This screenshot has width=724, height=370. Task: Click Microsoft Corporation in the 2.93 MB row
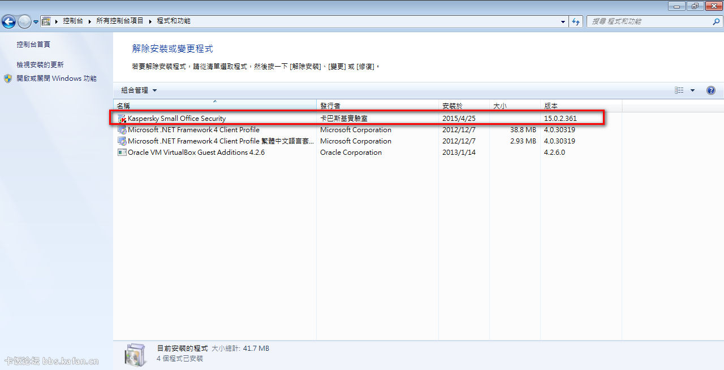tap(356, 141)
